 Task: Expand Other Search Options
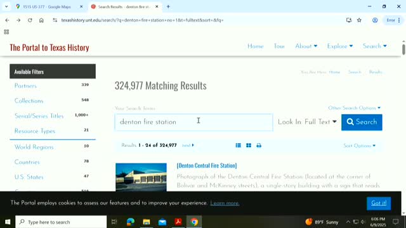(x=354, y=108)
